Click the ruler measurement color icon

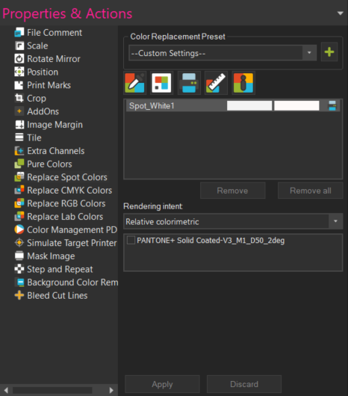click(216, 83)
